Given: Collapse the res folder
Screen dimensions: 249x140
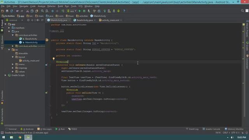Looking at the screenshot, I should pyautogui.click(x=9, y=50).
